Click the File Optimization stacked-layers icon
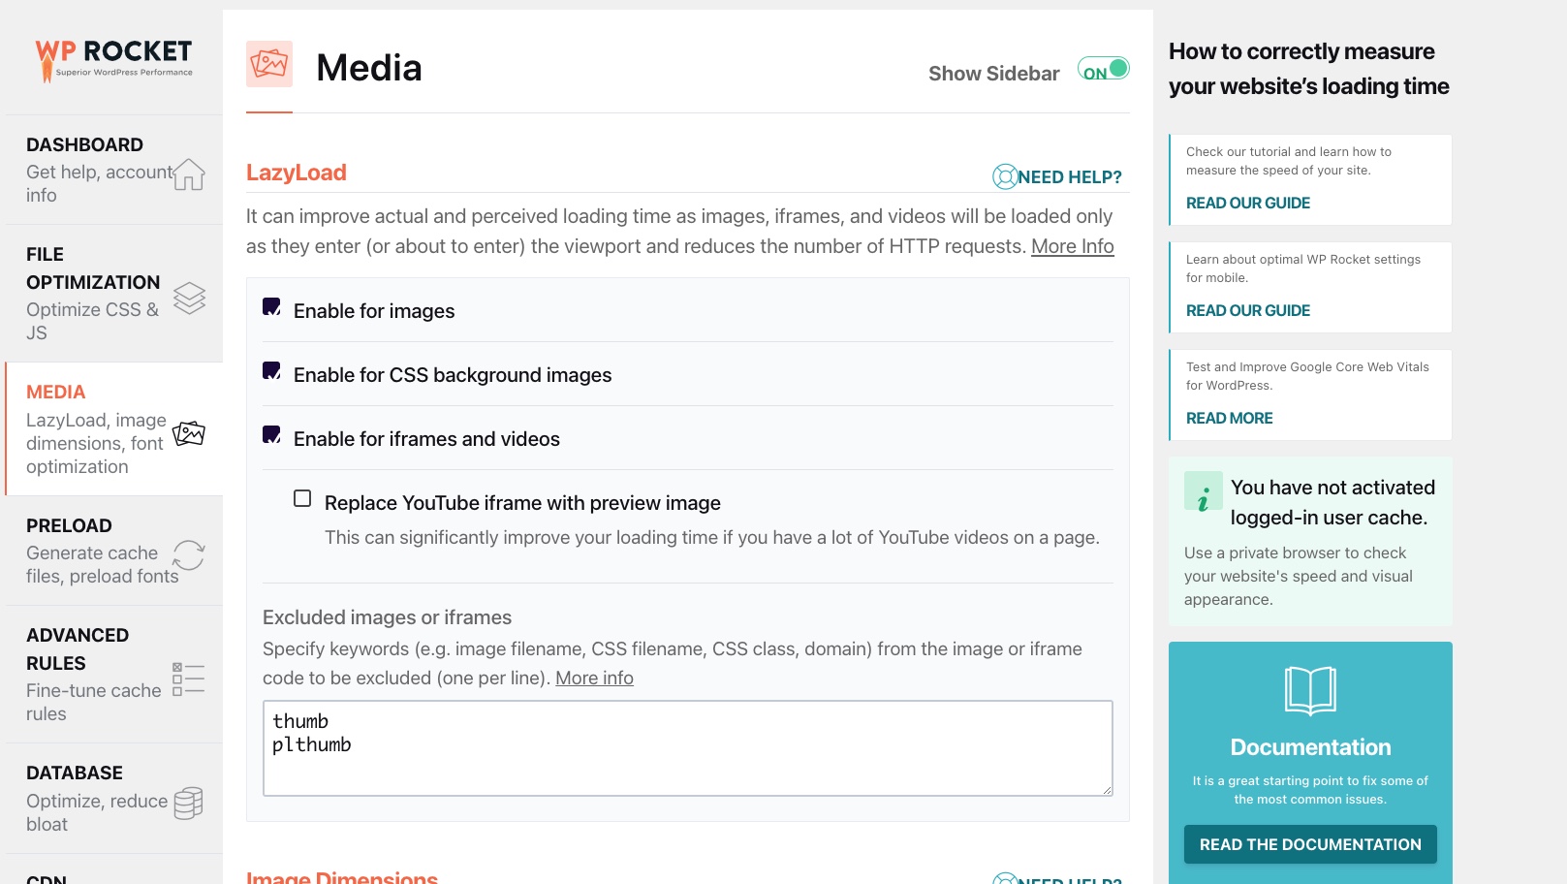This screenshot has height=884, width=1567. click(x=190, y=299)
